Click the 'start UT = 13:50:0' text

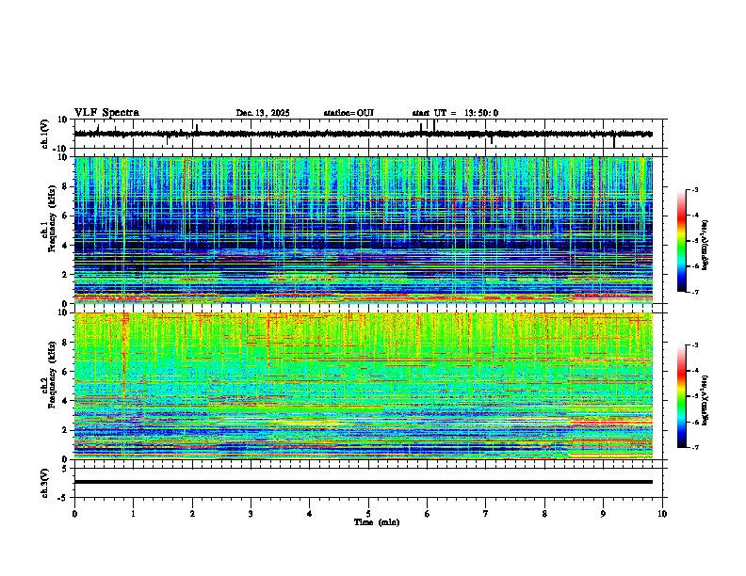coord(455,113)
